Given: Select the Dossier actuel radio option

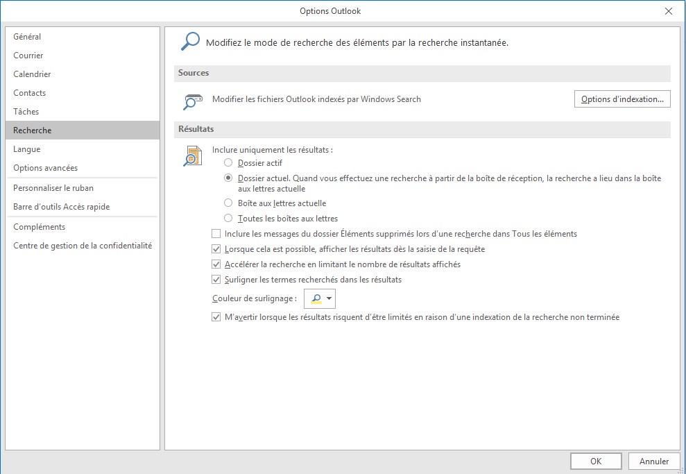Looking at the screenshot, I should [x=228, y=178].
